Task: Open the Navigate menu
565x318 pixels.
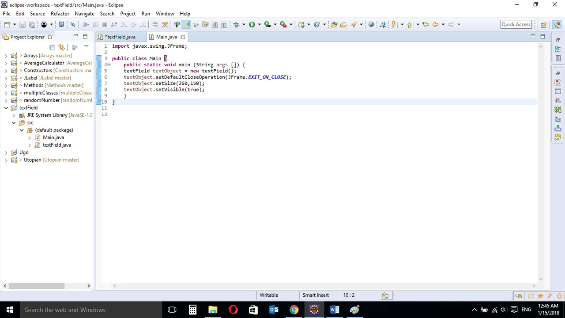Action: (x=85, y=14)
